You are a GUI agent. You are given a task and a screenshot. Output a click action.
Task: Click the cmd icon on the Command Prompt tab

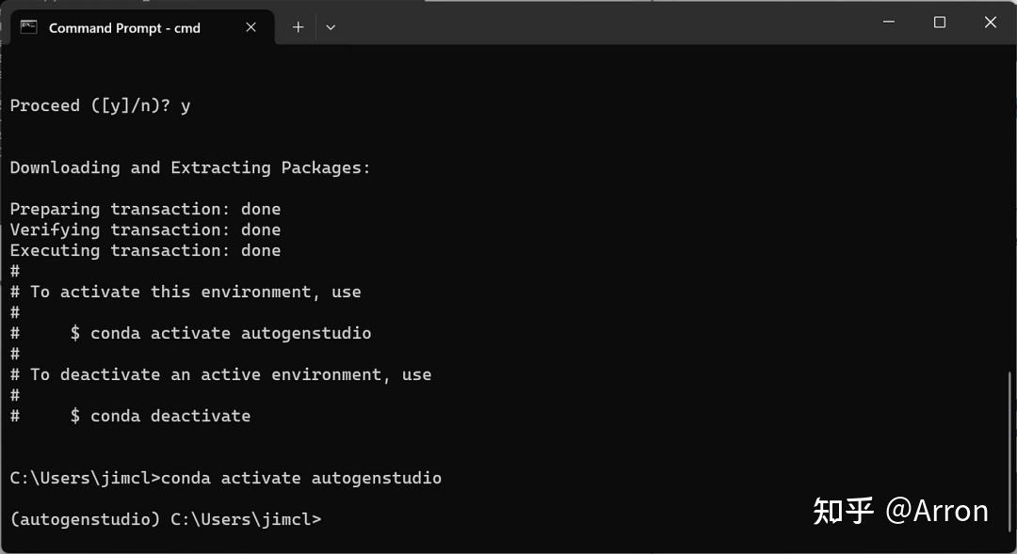point(27,27)
